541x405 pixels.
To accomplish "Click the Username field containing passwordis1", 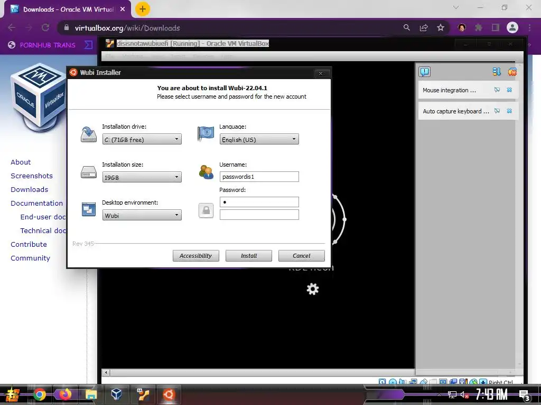I will coord(259,177).
